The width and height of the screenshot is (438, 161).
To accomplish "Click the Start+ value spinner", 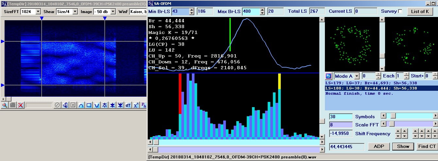I will (435, 76).
